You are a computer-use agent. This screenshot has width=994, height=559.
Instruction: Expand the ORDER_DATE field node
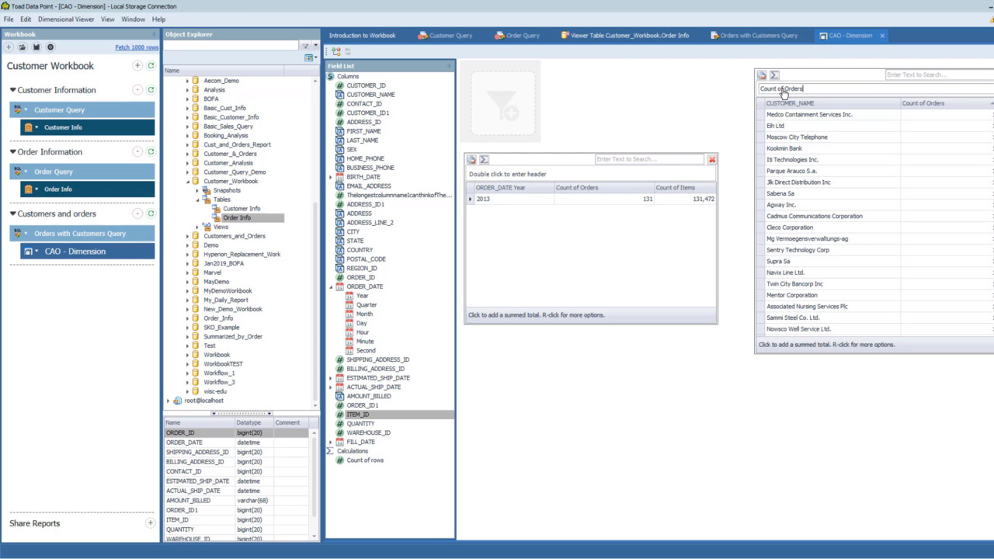329,286
